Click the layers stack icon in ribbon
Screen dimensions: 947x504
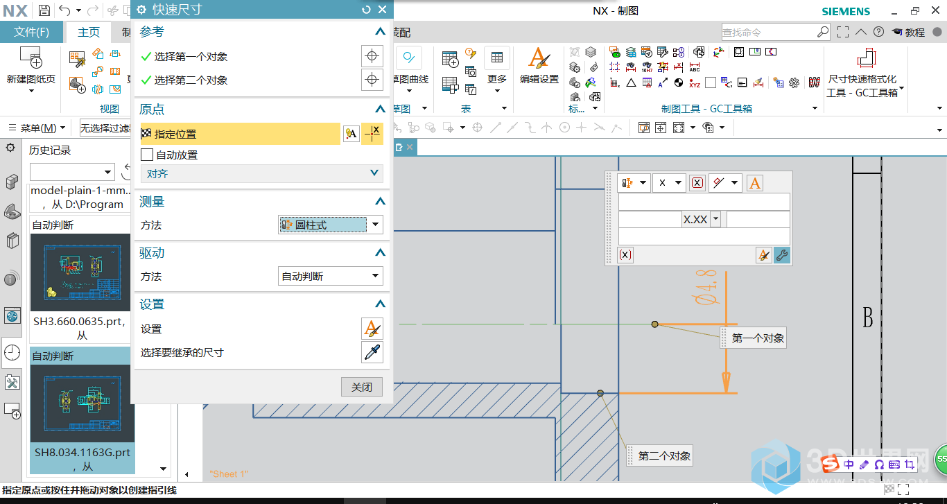coord(591,52)
